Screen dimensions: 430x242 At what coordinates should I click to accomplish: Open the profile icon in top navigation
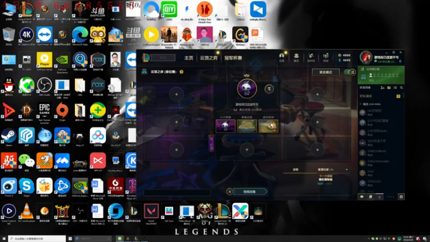click(x=282, y=57)
